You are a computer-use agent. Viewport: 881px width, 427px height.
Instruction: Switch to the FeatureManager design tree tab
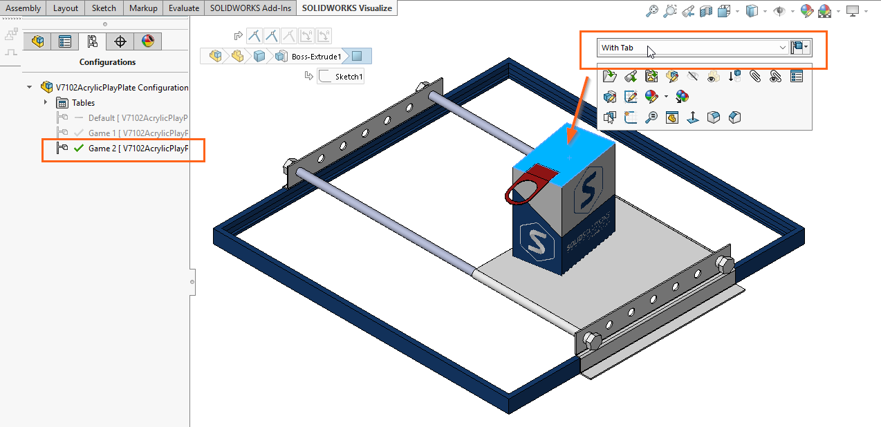pyautogui.click(x=38, y=41)
